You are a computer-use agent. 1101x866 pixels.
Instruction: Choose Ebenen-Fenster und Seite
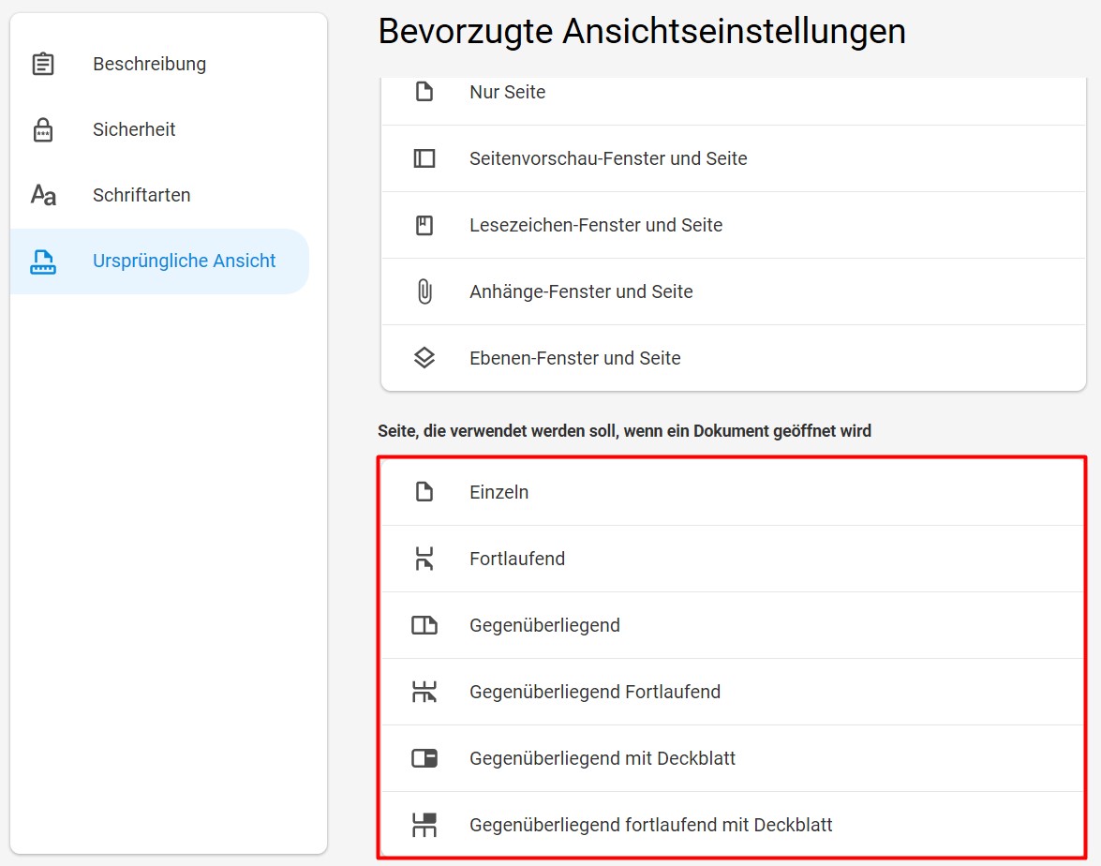tap(733, 357)
